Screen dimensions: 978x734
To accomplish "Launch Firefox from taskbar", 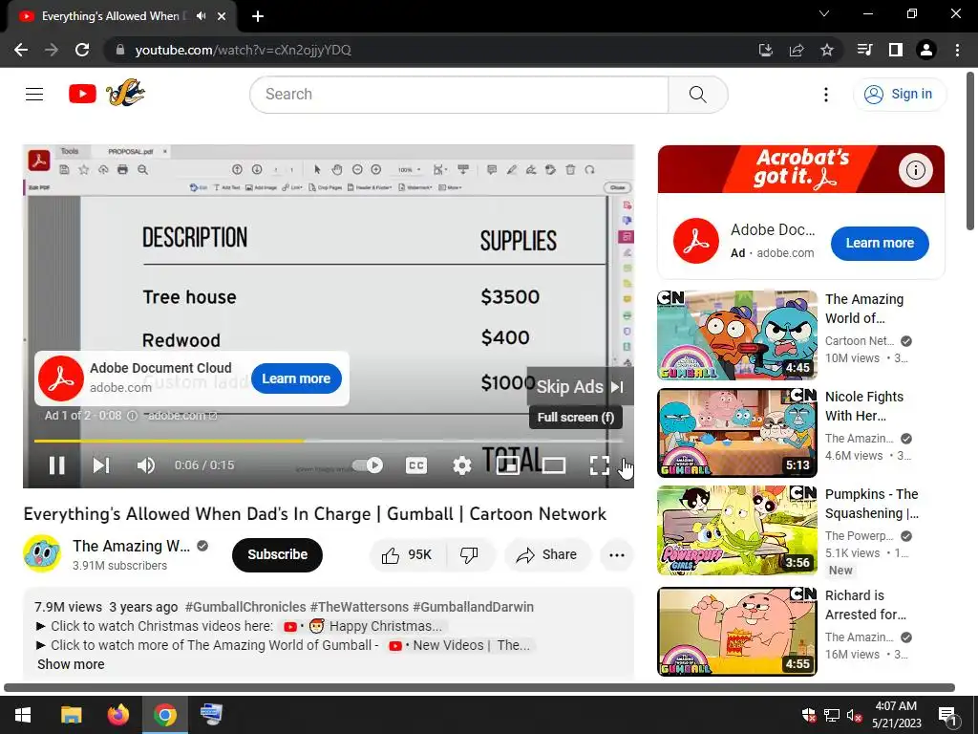I will click(x=117, y=715).
